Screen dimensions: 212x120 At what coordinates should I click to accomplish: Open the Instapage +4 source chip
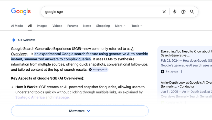click(x=98, y=70)
